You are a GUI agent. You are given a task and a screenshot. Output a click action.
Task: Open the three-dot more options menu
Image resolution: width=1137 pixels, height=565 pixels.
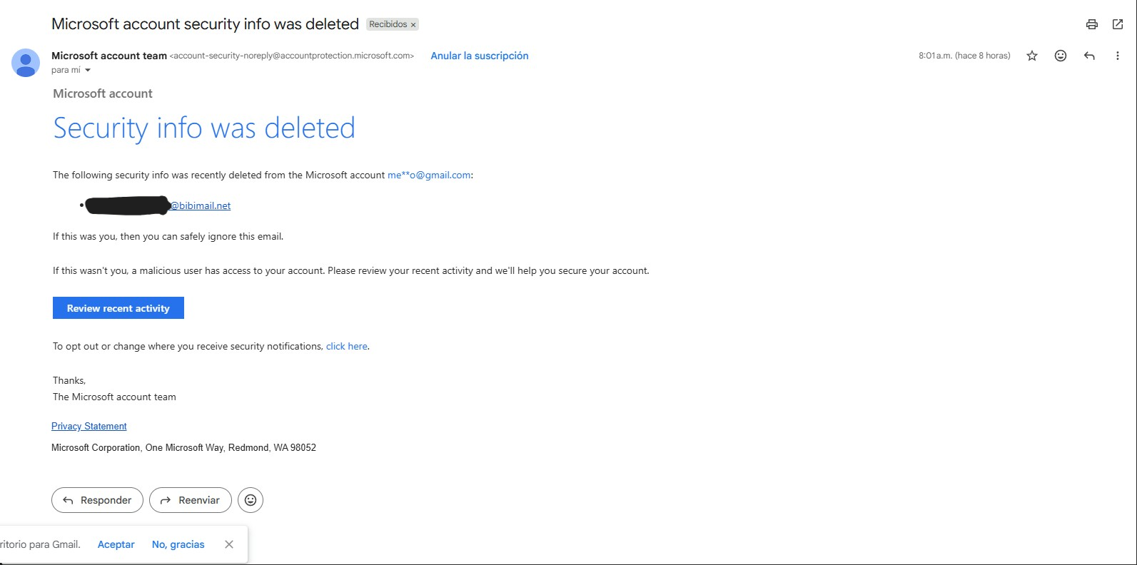tap(1118, 56)
